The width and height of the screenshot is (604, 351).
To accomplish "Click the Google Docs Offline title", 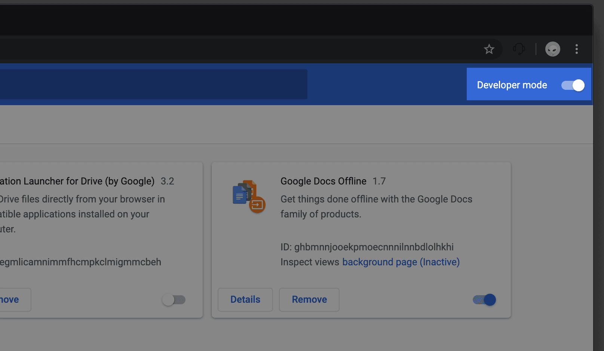I will point(324,181).
